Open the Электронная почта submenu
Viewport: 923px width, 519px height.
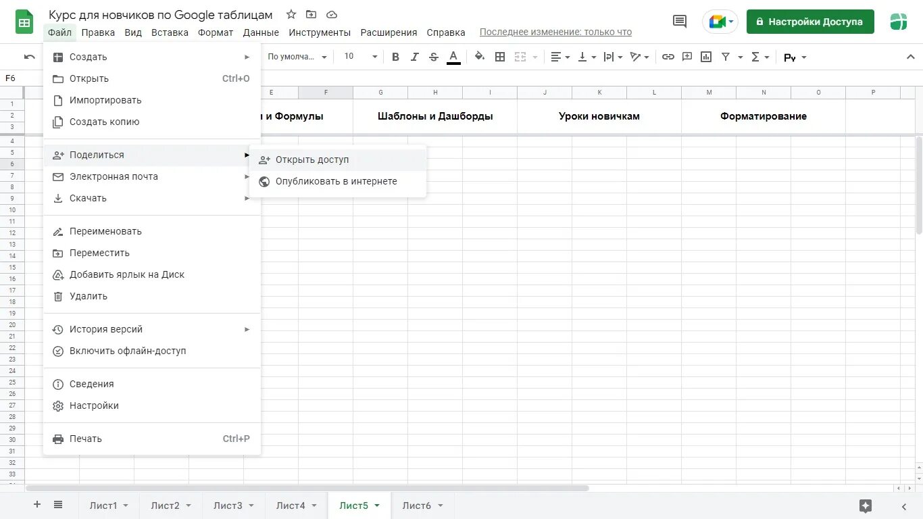pos(152,176)
